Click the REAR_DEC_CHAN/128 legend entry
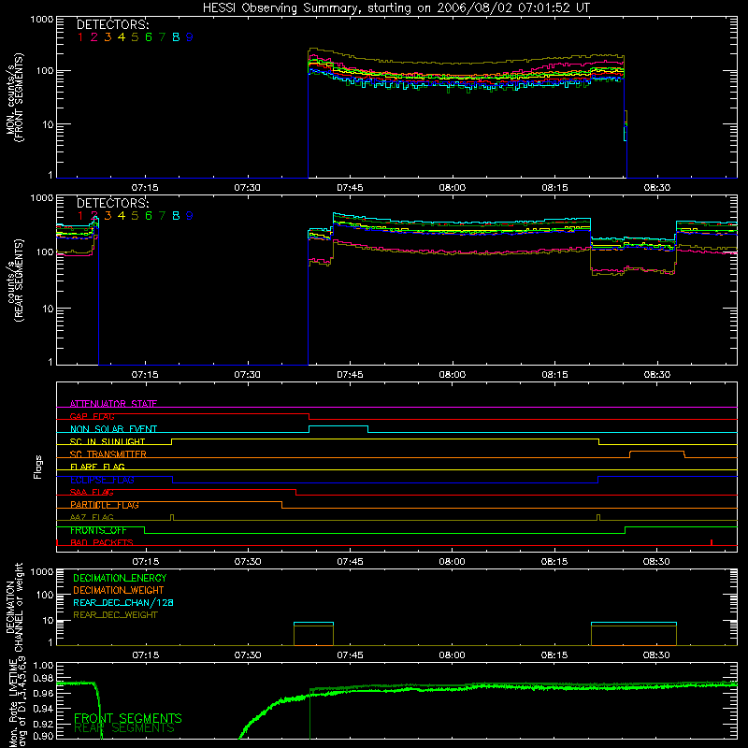The height and width of the screenshot is (748, 748). (123, 602)
